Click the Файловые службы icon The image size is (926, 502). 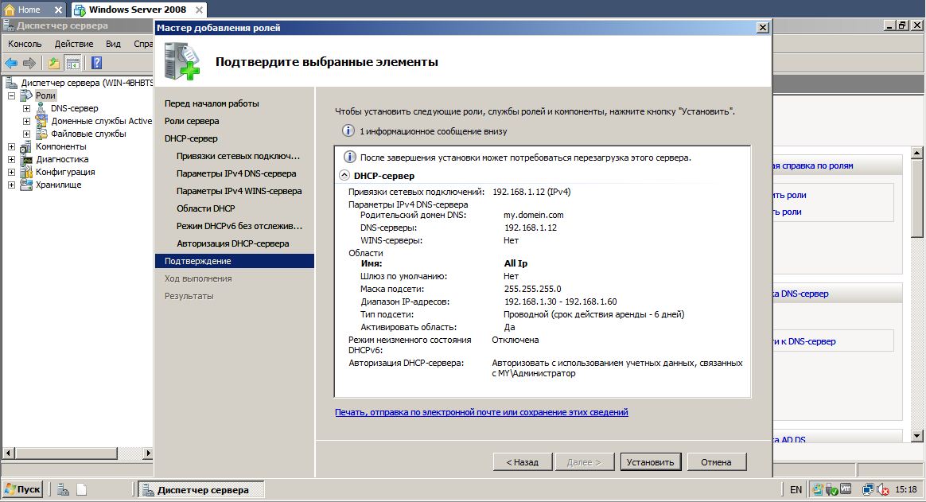point(41,134)
